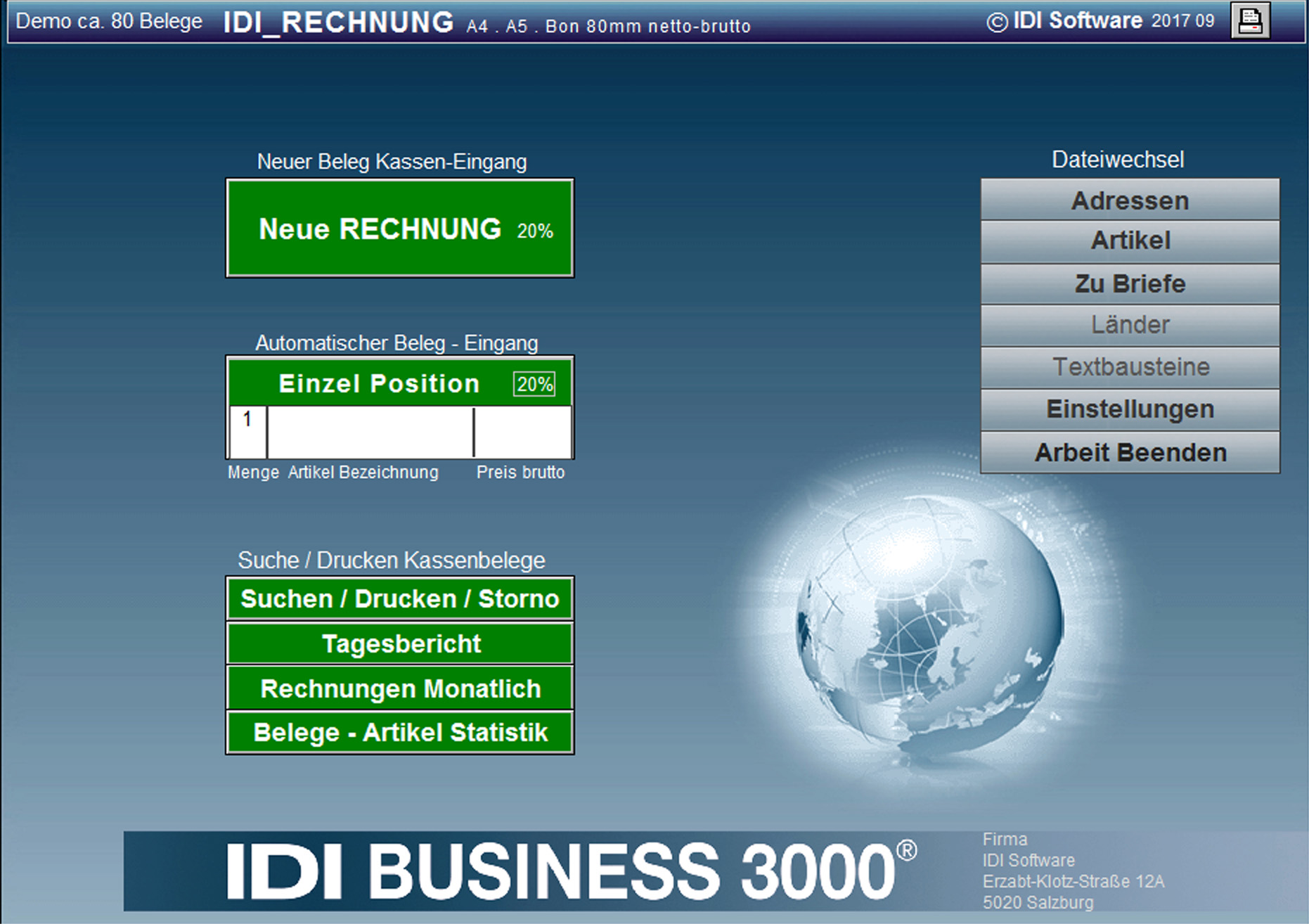Viewport: 1309px width, 924px height.
Task: Click into the Artikel Bezeichnung field
Action: (x=370, y=432)
